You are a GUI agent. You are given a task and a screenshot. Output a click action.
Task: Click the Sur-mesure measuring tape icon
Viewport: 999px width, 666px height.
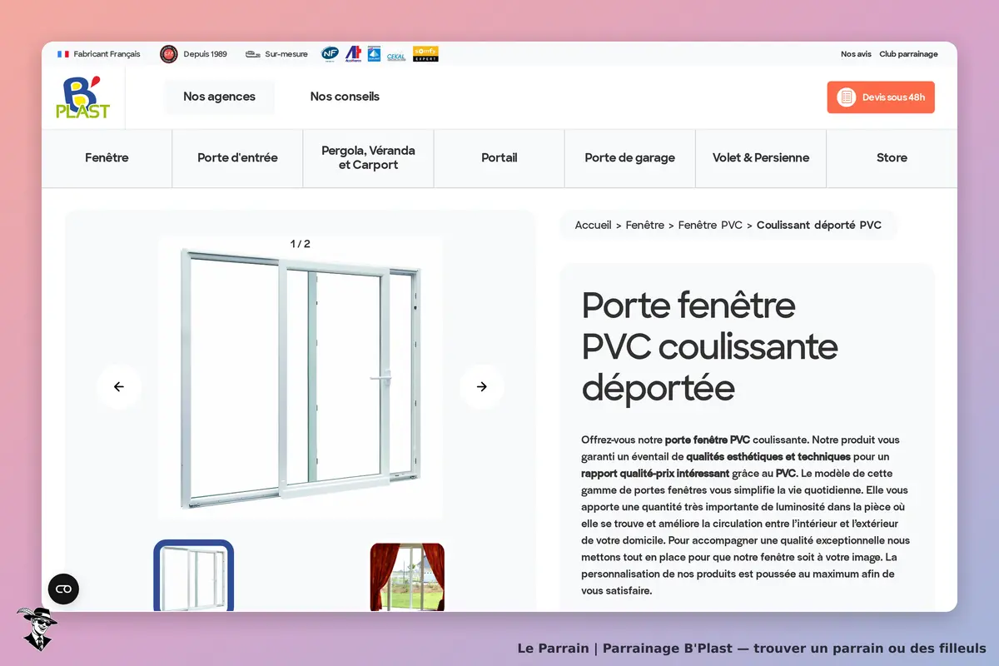[253, 54]
